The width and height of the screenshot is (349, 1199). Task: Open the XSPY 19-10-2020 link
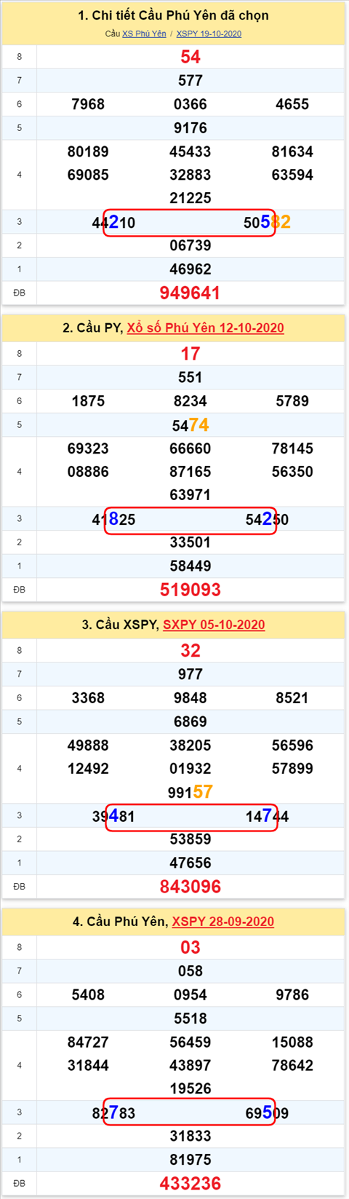pyautogui.click(x=209, y=33)
